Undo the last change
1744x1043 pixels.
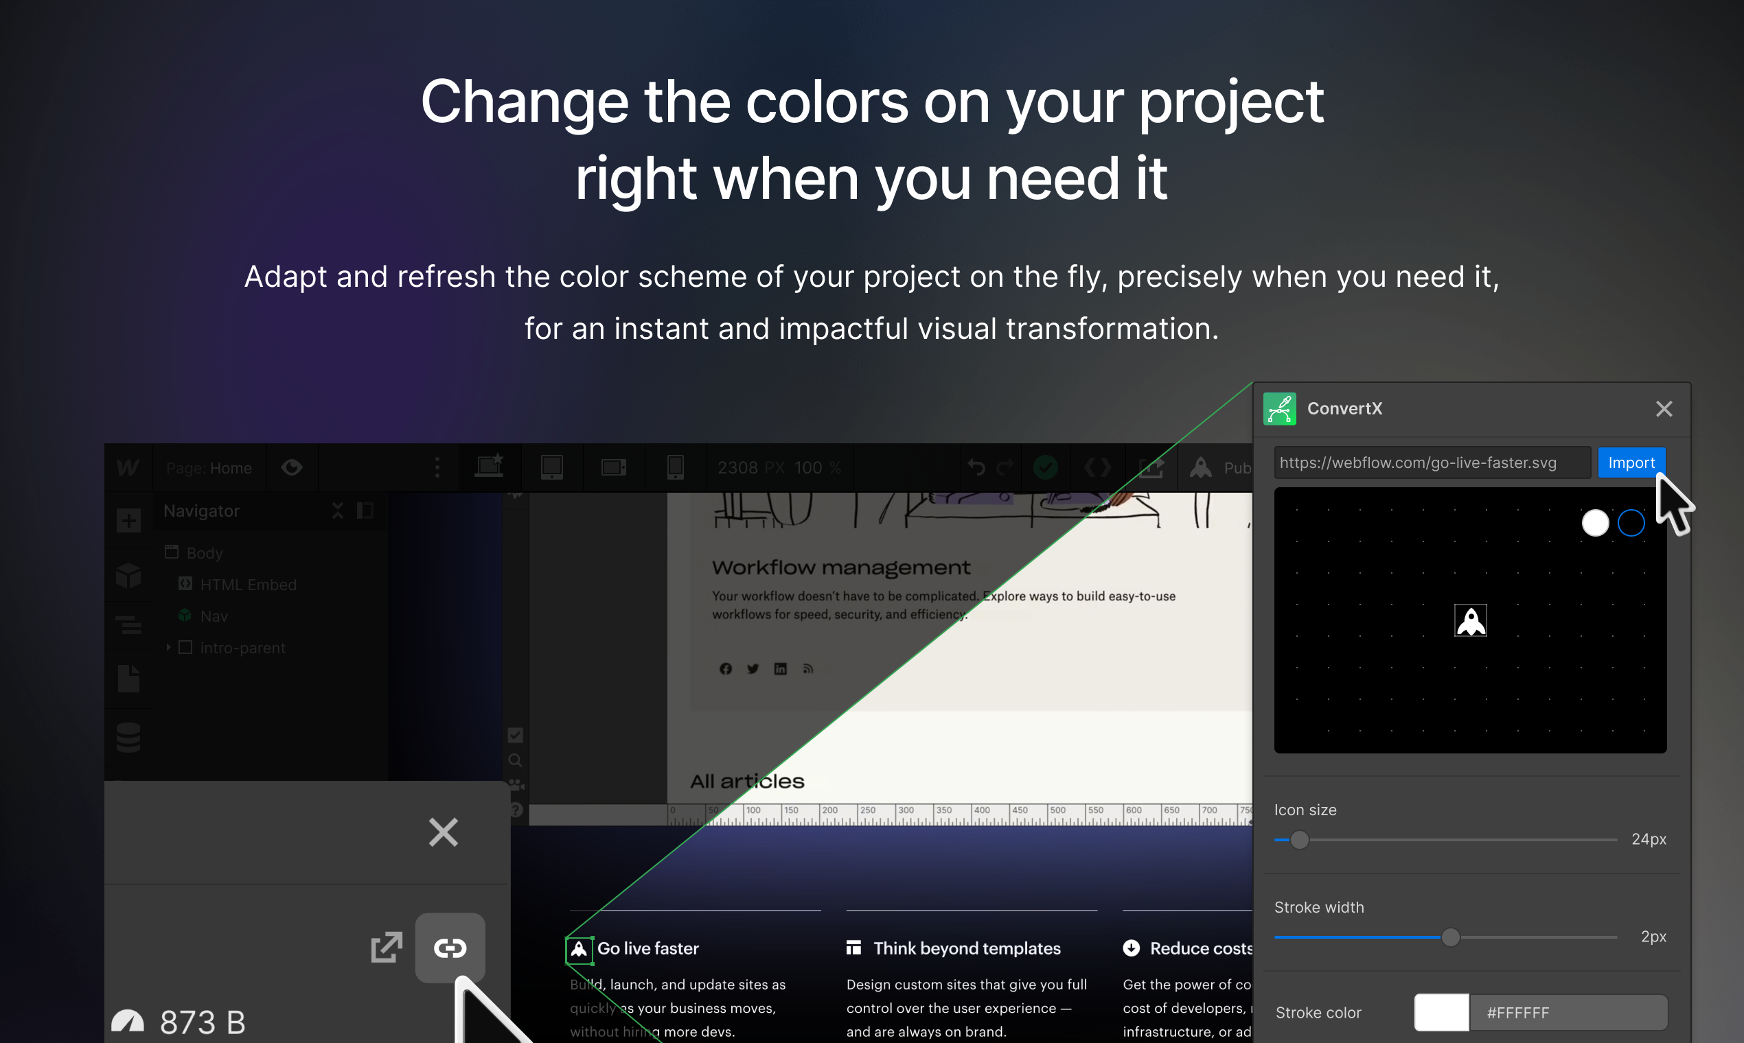pos(977,467)
